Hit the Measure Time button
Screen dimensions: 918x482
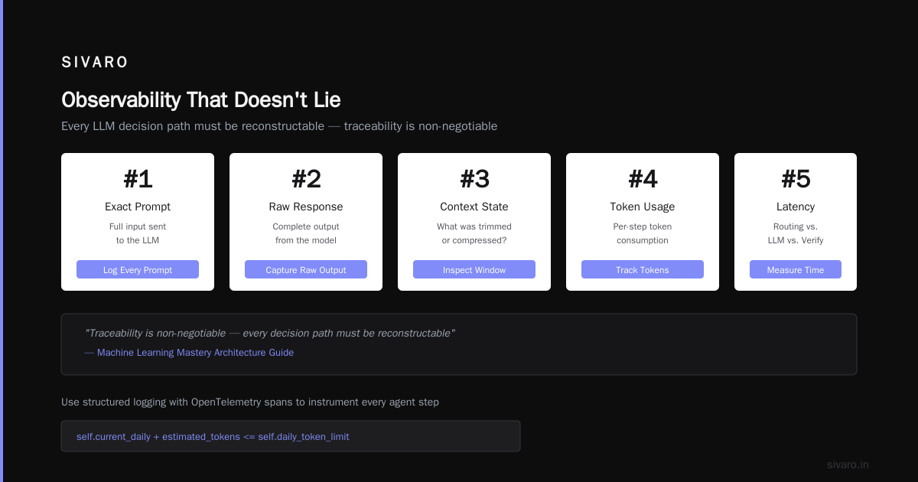tap(796, 269)
